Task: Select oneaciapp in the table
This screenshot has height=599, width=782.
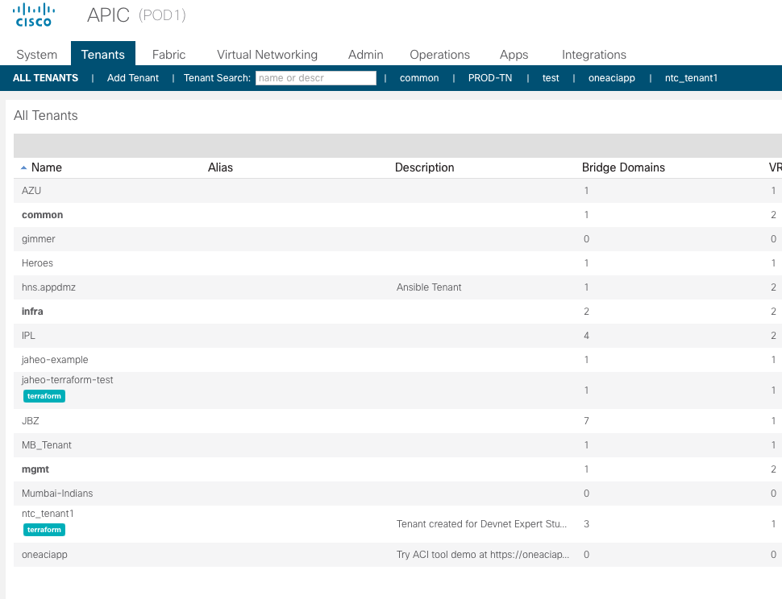Action: tap(44, 555)
